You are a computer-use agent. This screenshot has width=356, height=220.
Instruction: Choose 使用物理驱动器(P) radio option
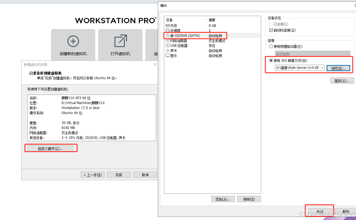(x=271, y=46)
